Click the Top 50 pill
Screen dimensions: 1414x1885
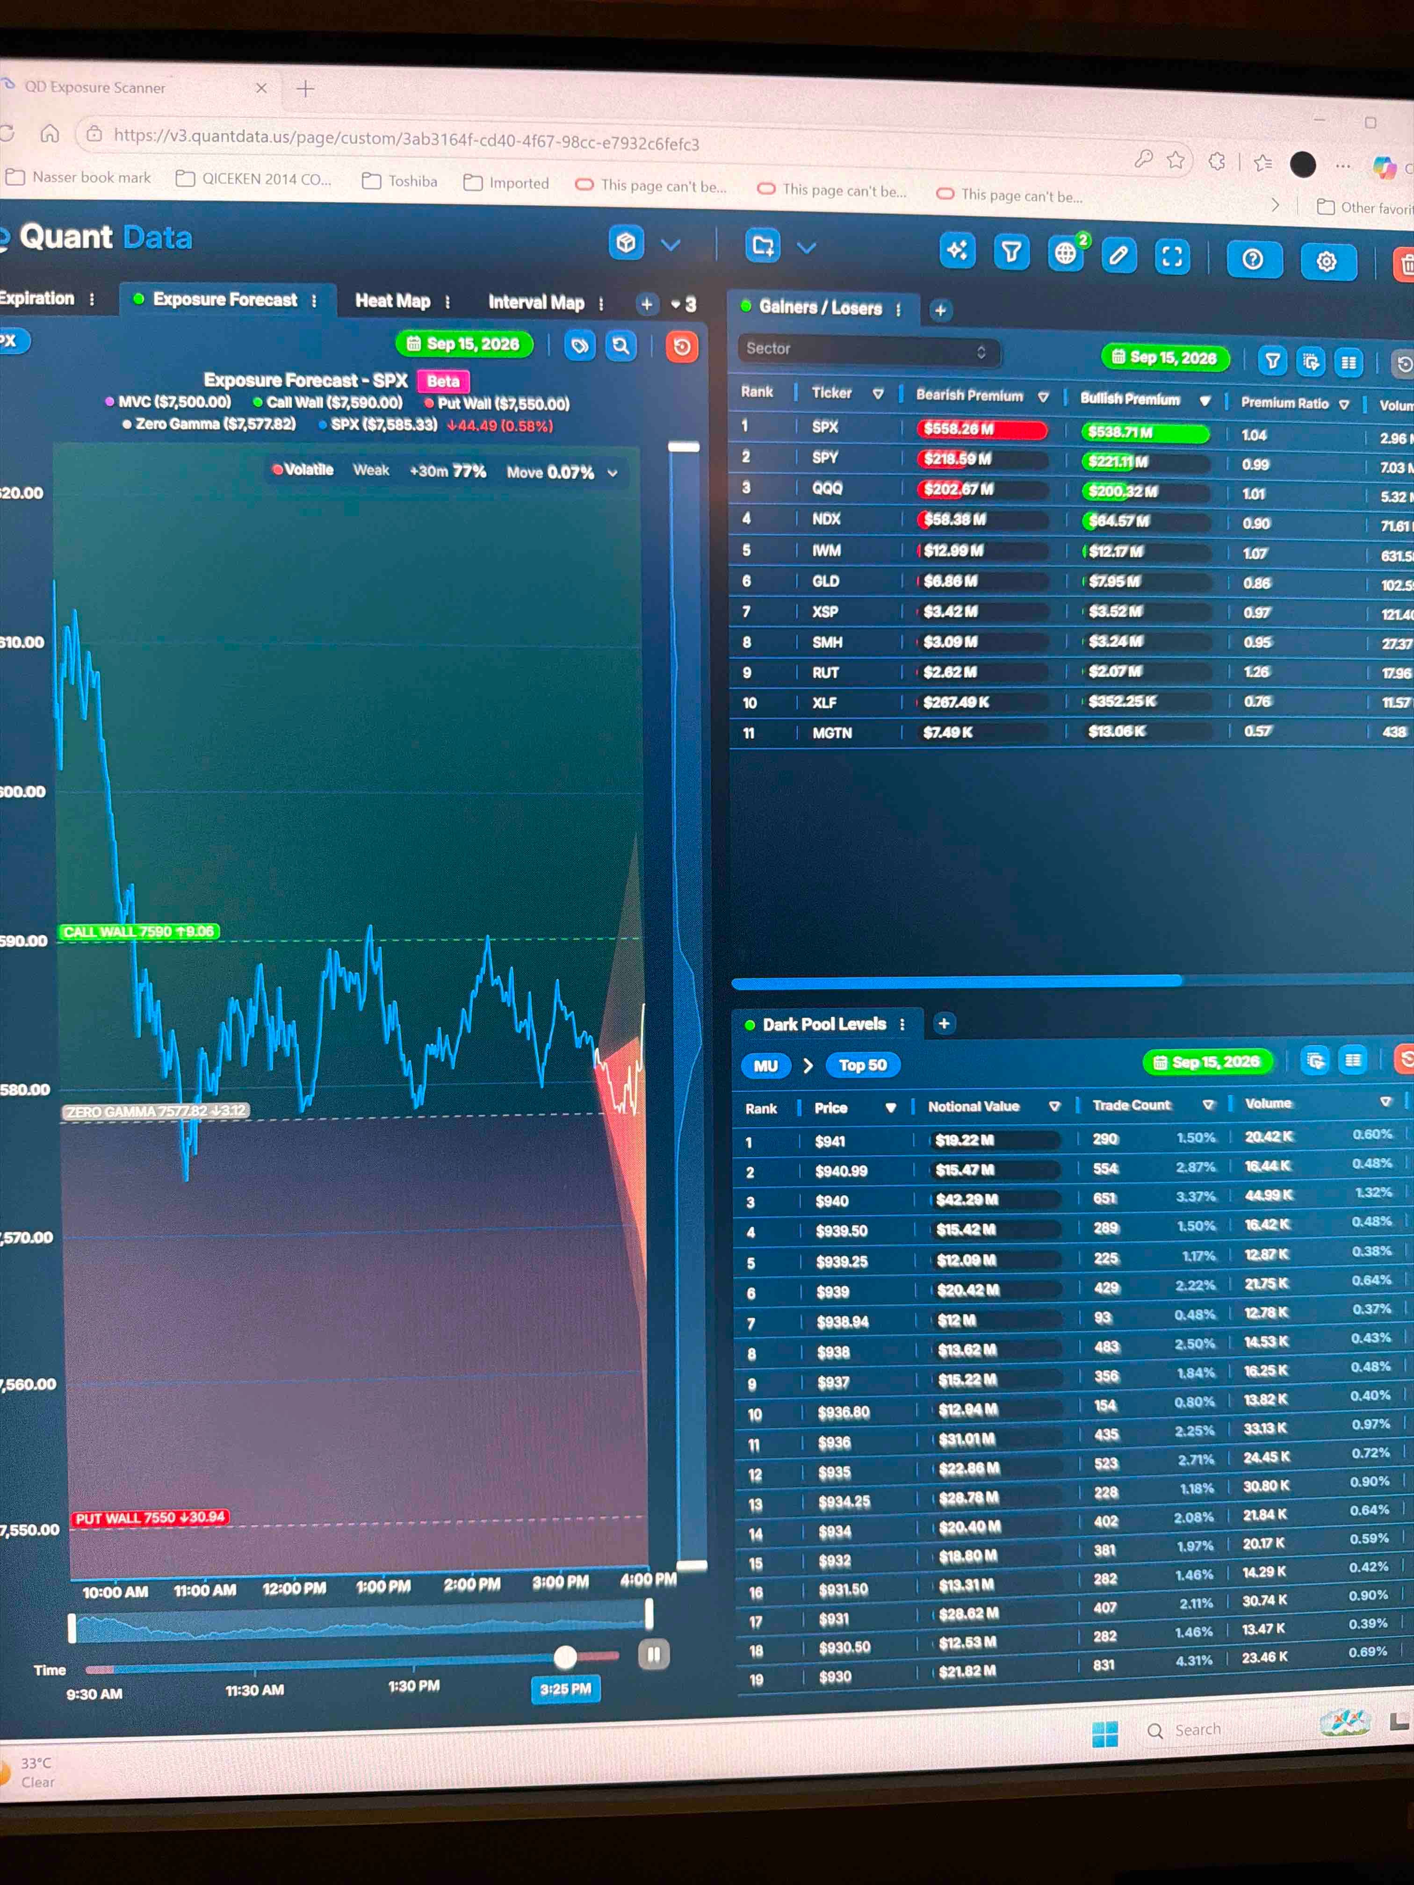tap(863, 1065)
